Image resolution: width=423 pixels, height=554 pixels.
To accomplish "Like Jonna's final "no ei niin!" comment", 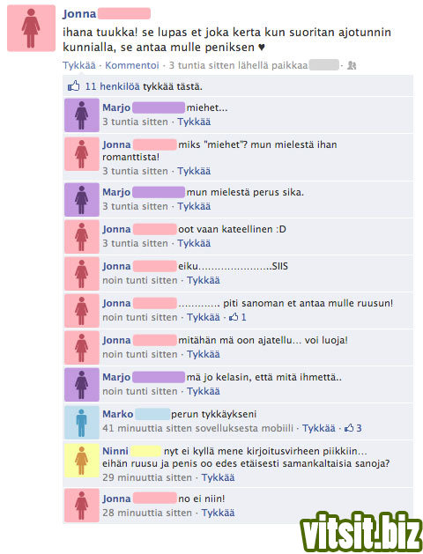I will coord(218,513).
